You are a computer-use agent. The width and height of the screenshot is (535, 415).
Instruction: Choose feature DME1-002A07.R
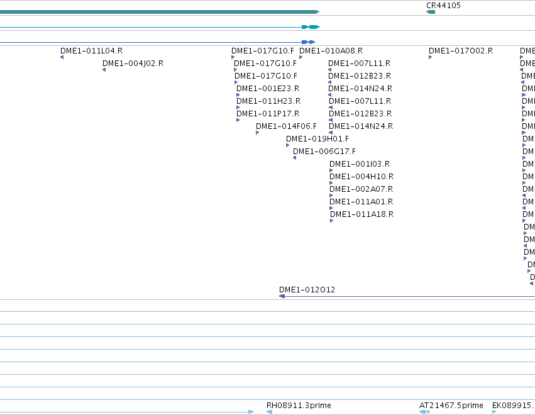[x=361, y=189]
